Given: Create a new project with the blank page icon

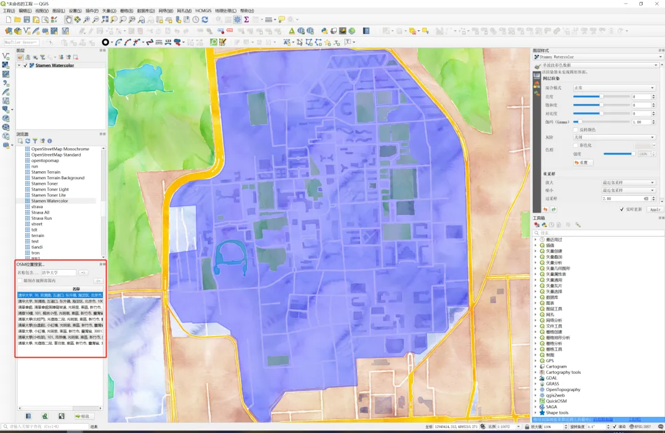Looking at the screenshot, I should 8,20.
